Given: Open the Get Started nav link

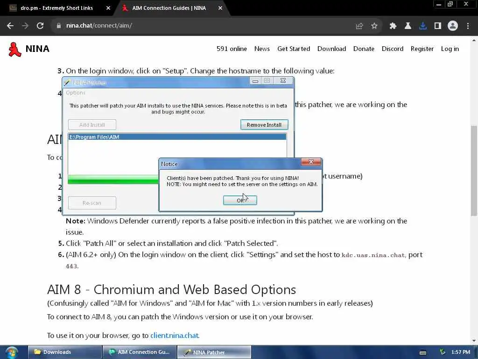Looking at the screenshot, I should coord(294,49).
